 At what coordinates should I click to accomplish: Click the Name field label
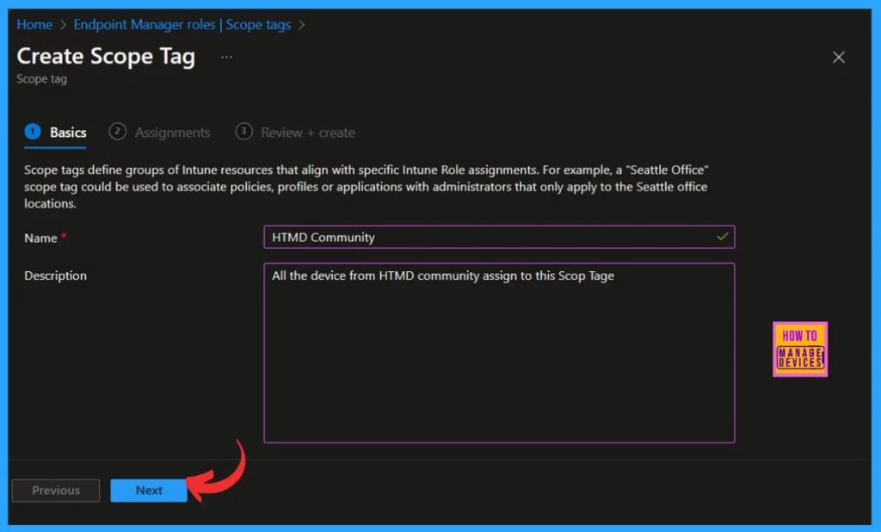click(40, 238)
